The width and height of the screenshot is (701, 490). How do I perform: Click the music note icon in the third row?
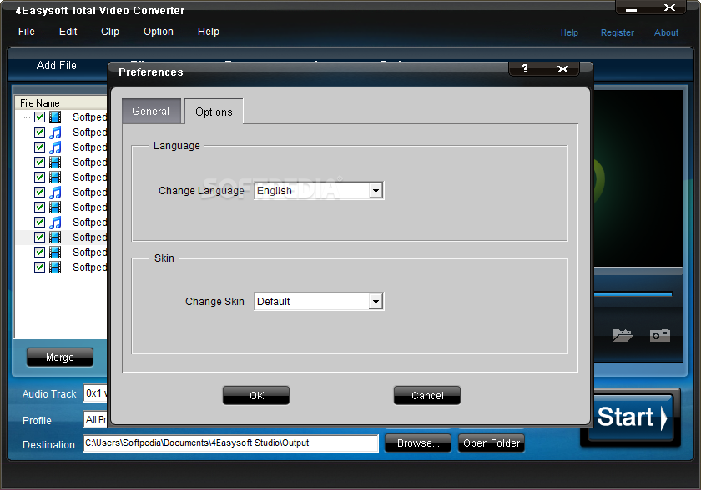coord(55,147)
